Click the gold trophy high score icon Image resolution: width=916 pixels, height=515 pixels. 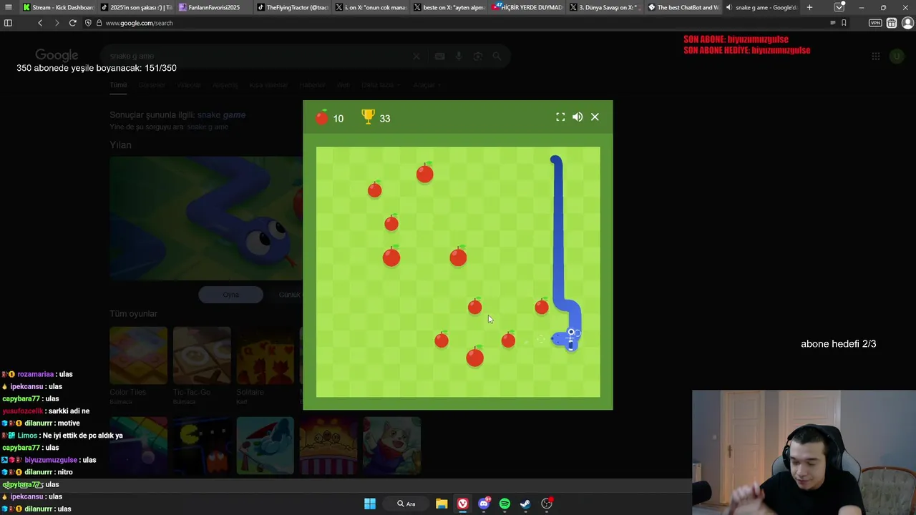coord(368,117)
